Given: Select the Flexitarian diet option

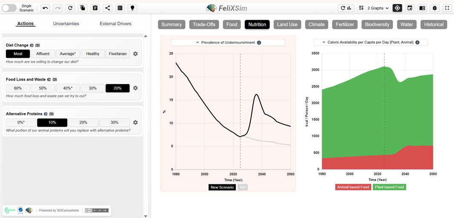Looking at the screenshot, I should point(118,54).
